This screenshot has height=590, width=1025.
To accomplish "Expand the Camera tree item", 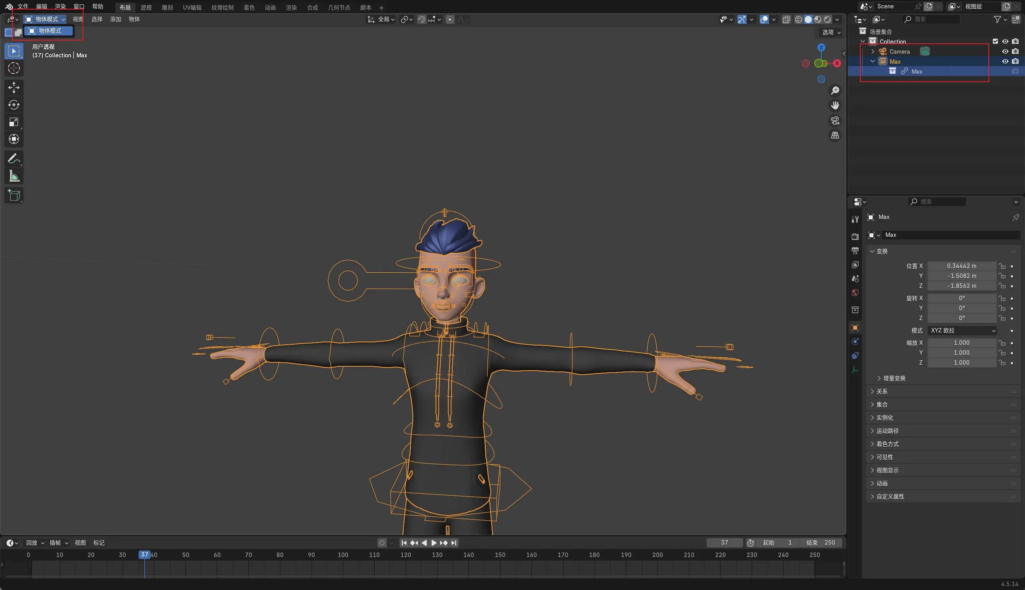I will tap(873, 51).
